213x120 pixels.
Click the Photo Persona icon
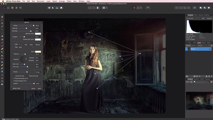[x=4, y=8]
